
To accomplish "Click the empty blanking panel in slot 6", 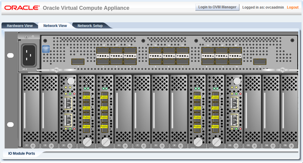I will coord(123,111).
